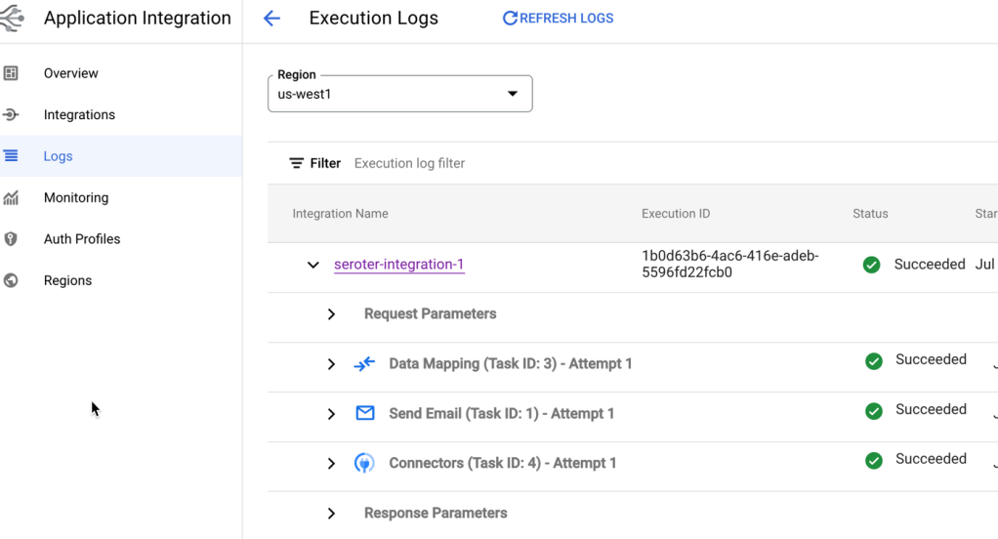Collapse the seroter-integration-1 row
The width and height of the screenshot is (998, 539).
click(312, 265)
